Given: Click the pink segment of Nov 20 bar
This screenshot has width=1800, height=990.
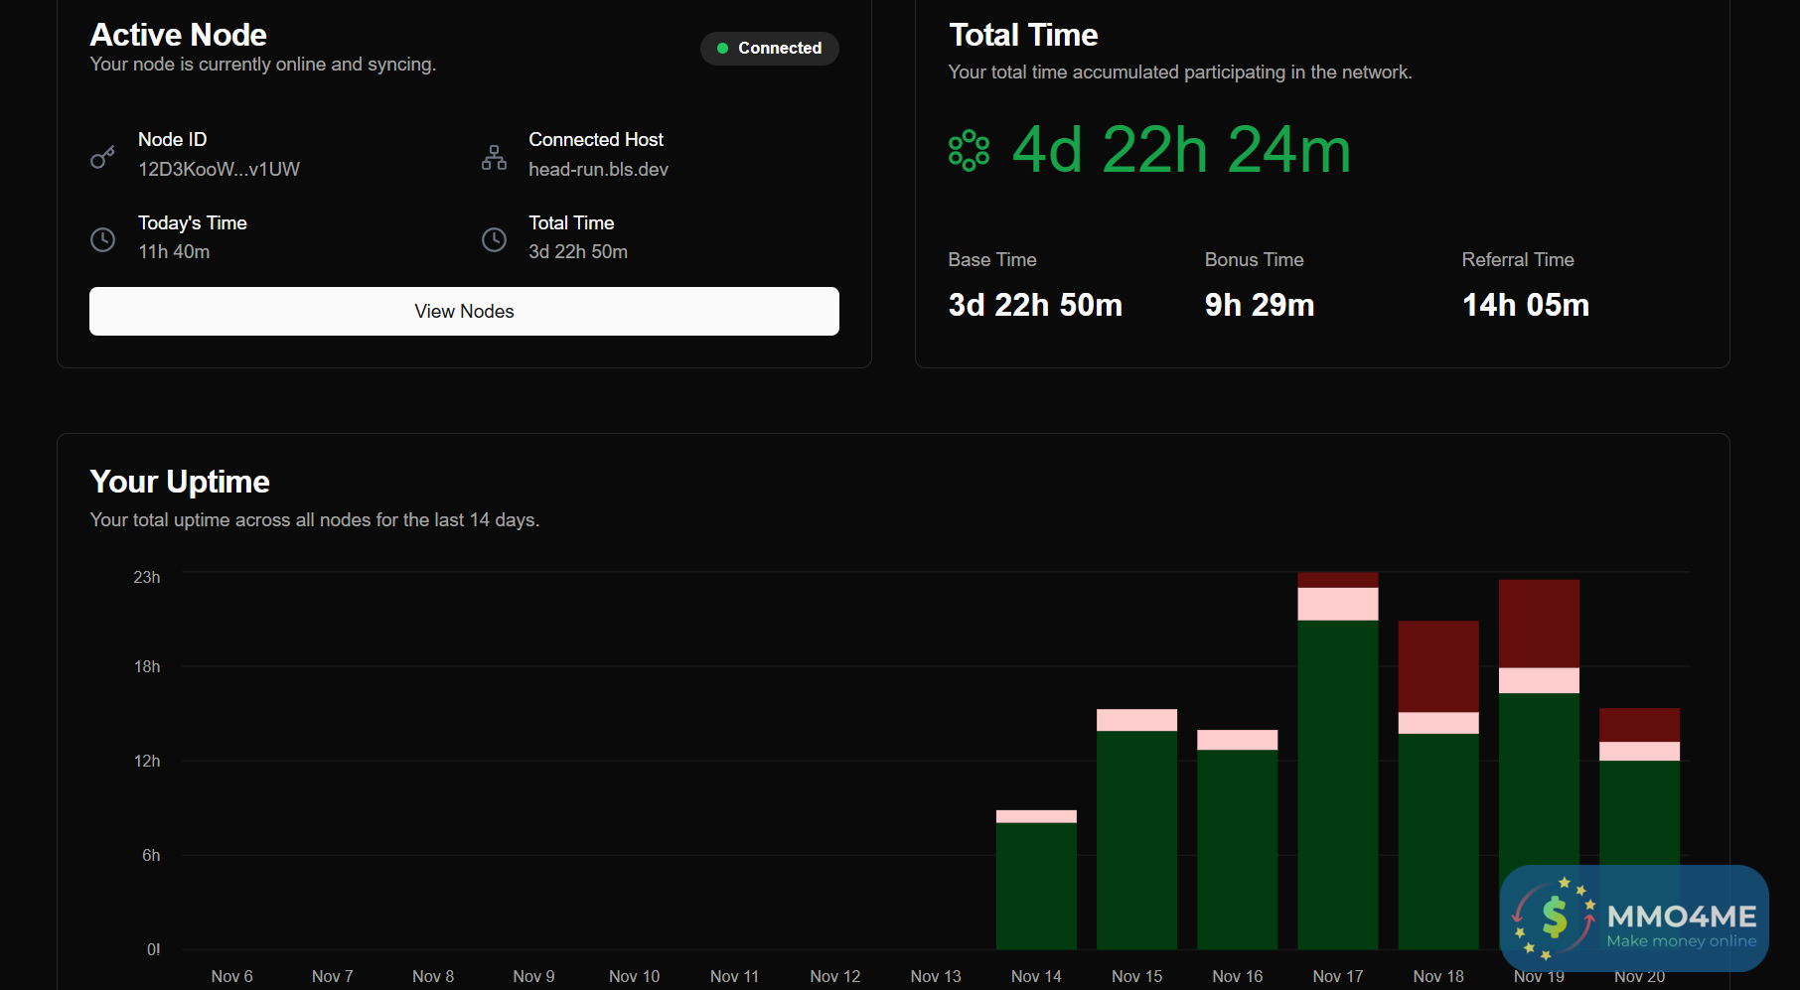Looking at the screenshot, I should tap(1639, 752).
